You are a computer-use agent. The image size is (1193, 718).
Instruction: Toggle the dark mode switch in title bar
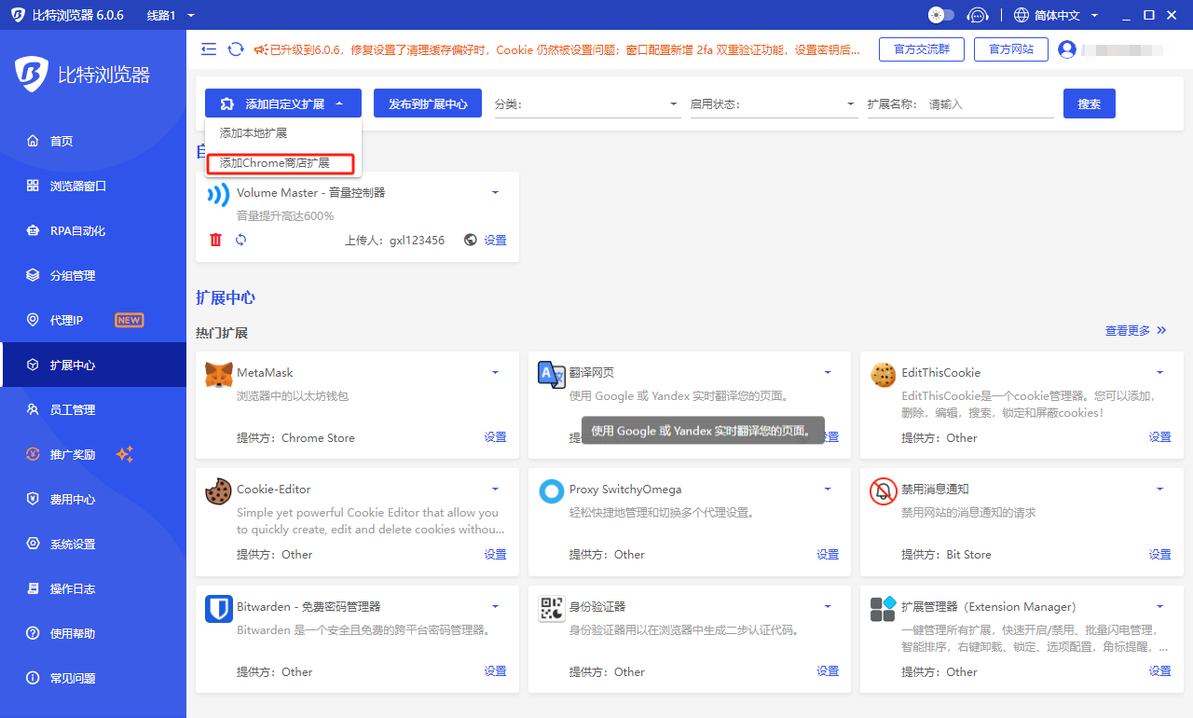coord(941,15)
